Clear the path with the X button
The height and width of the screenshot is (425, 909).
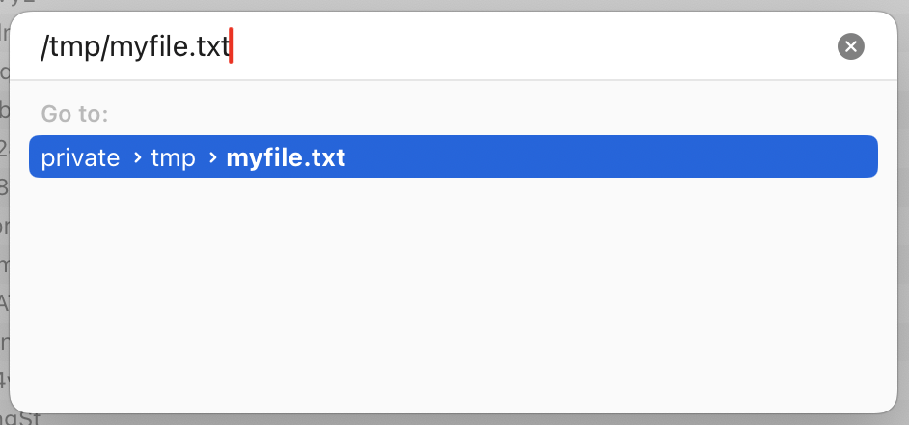pyautogui.click(x=850, y=46)
